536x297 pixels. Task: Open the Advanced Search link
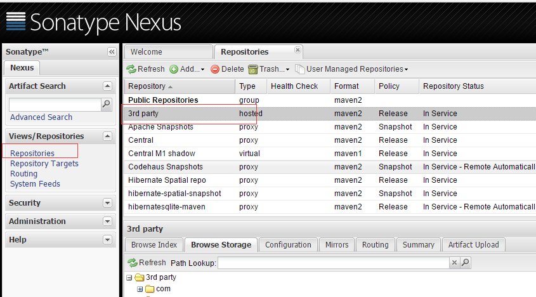point(41,117)
